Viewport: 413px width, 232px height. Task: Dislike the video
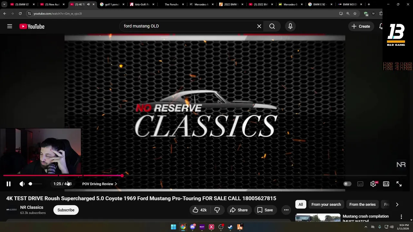coord(217,210)
